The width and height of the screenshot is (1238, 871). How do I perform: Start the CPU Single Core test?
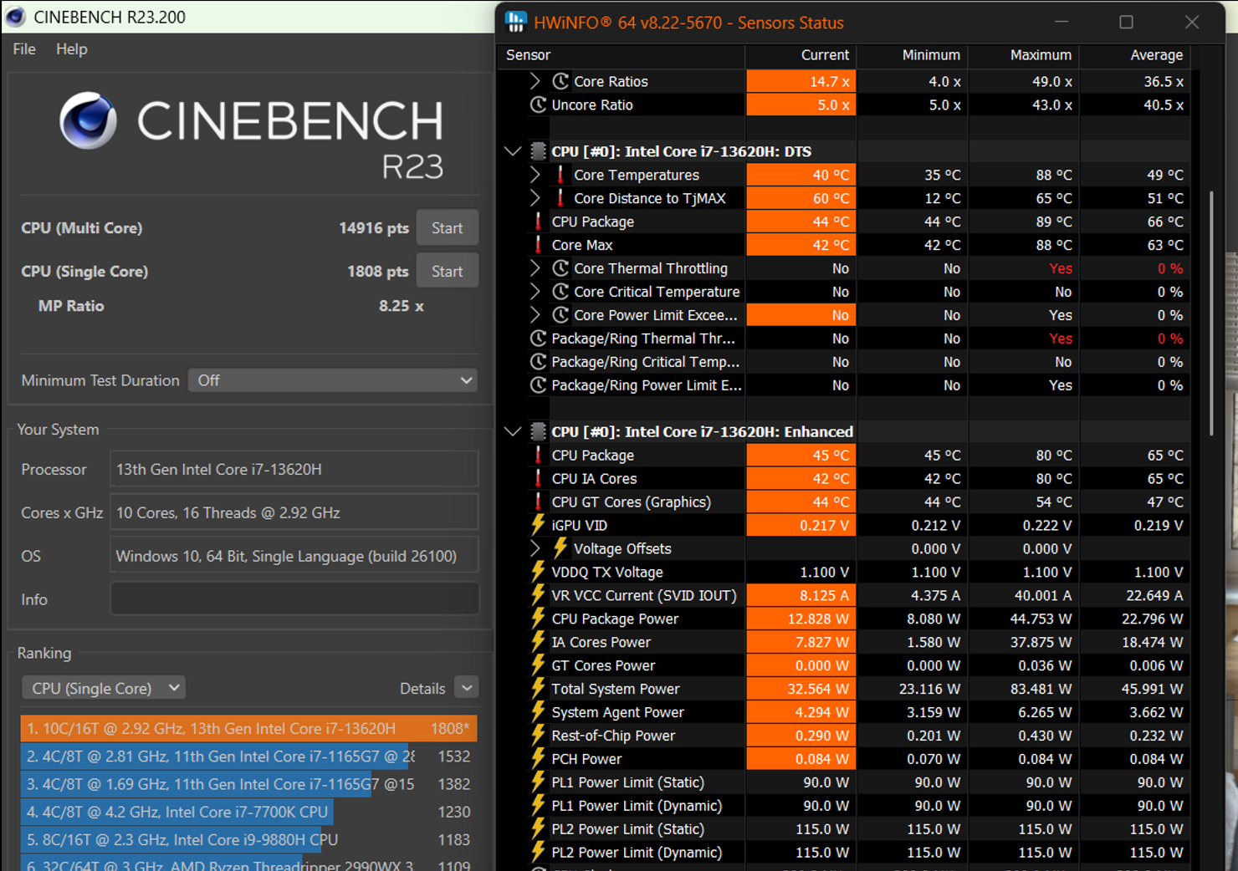[447, 272]
